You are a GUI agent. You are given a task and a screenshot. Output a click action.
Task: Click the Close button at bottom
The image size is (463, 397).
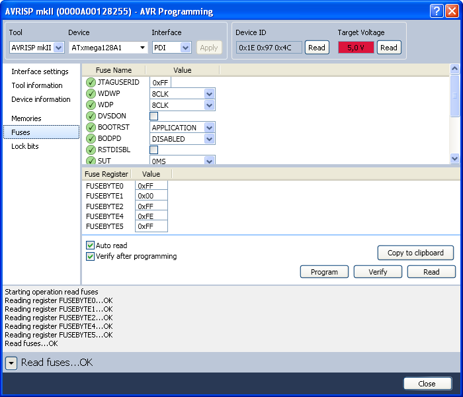point(427,383)
